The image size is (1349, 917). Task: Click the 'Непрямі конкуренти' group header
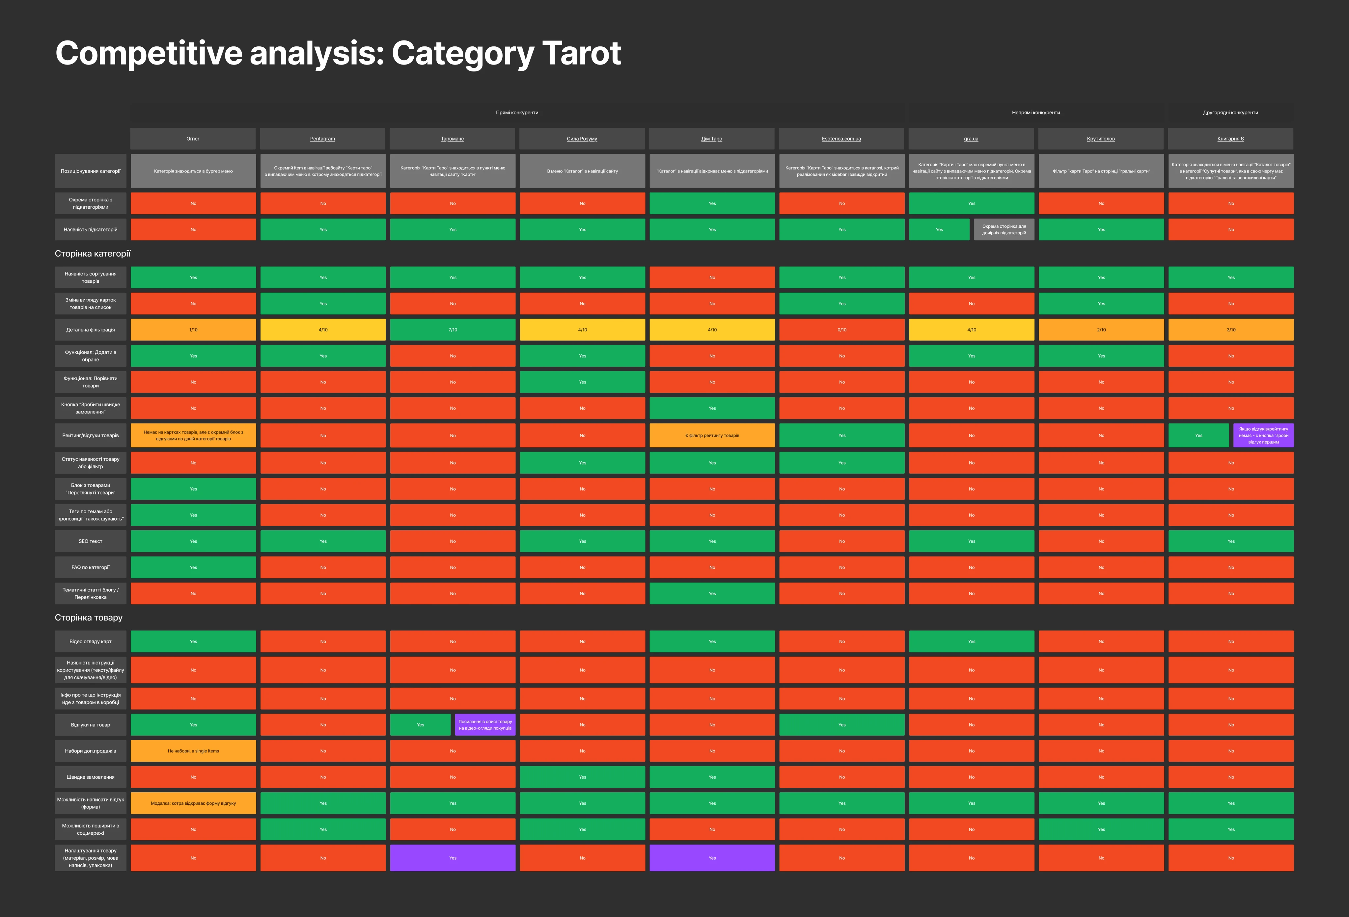(1035, 113)
